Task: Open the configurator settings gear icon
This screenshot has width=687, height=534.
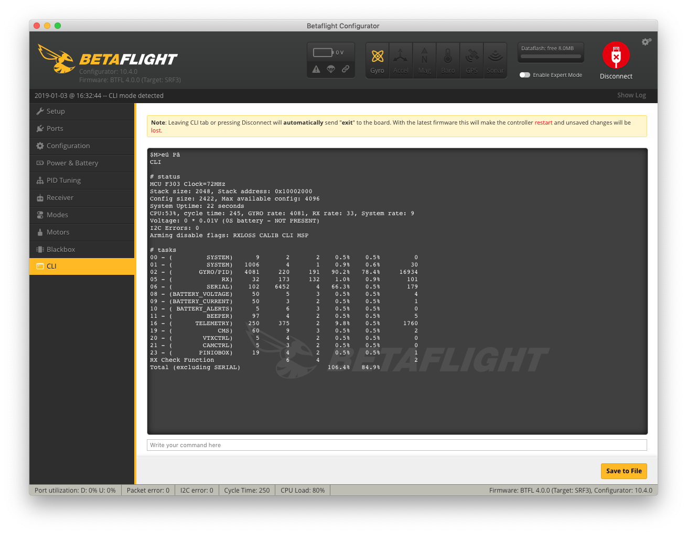Action: [x=646, y=41]
